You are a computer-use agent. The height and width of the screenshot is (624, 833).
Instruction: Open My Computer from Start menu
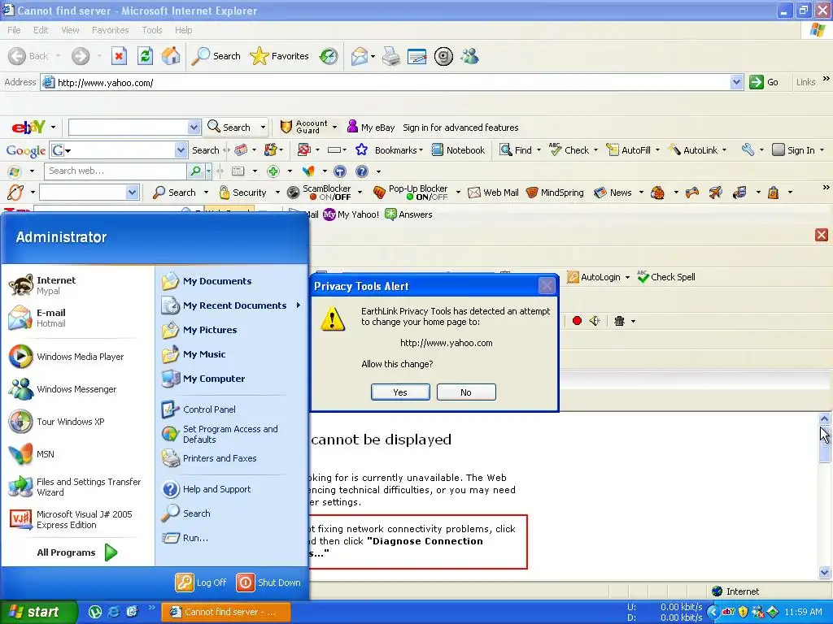pyautogui.click(x=203, y=379)
